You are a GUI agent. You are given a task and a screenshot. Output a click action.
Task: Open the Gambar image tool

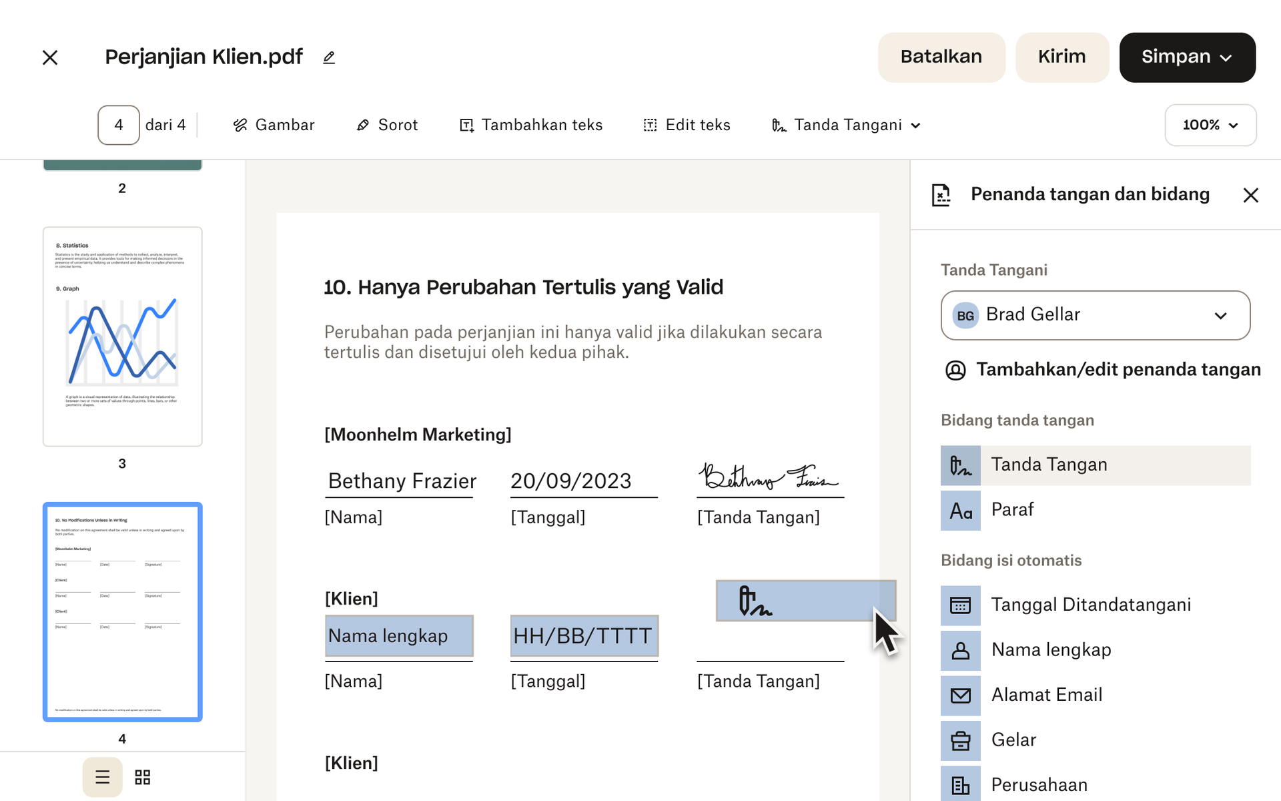click(274, 125)
